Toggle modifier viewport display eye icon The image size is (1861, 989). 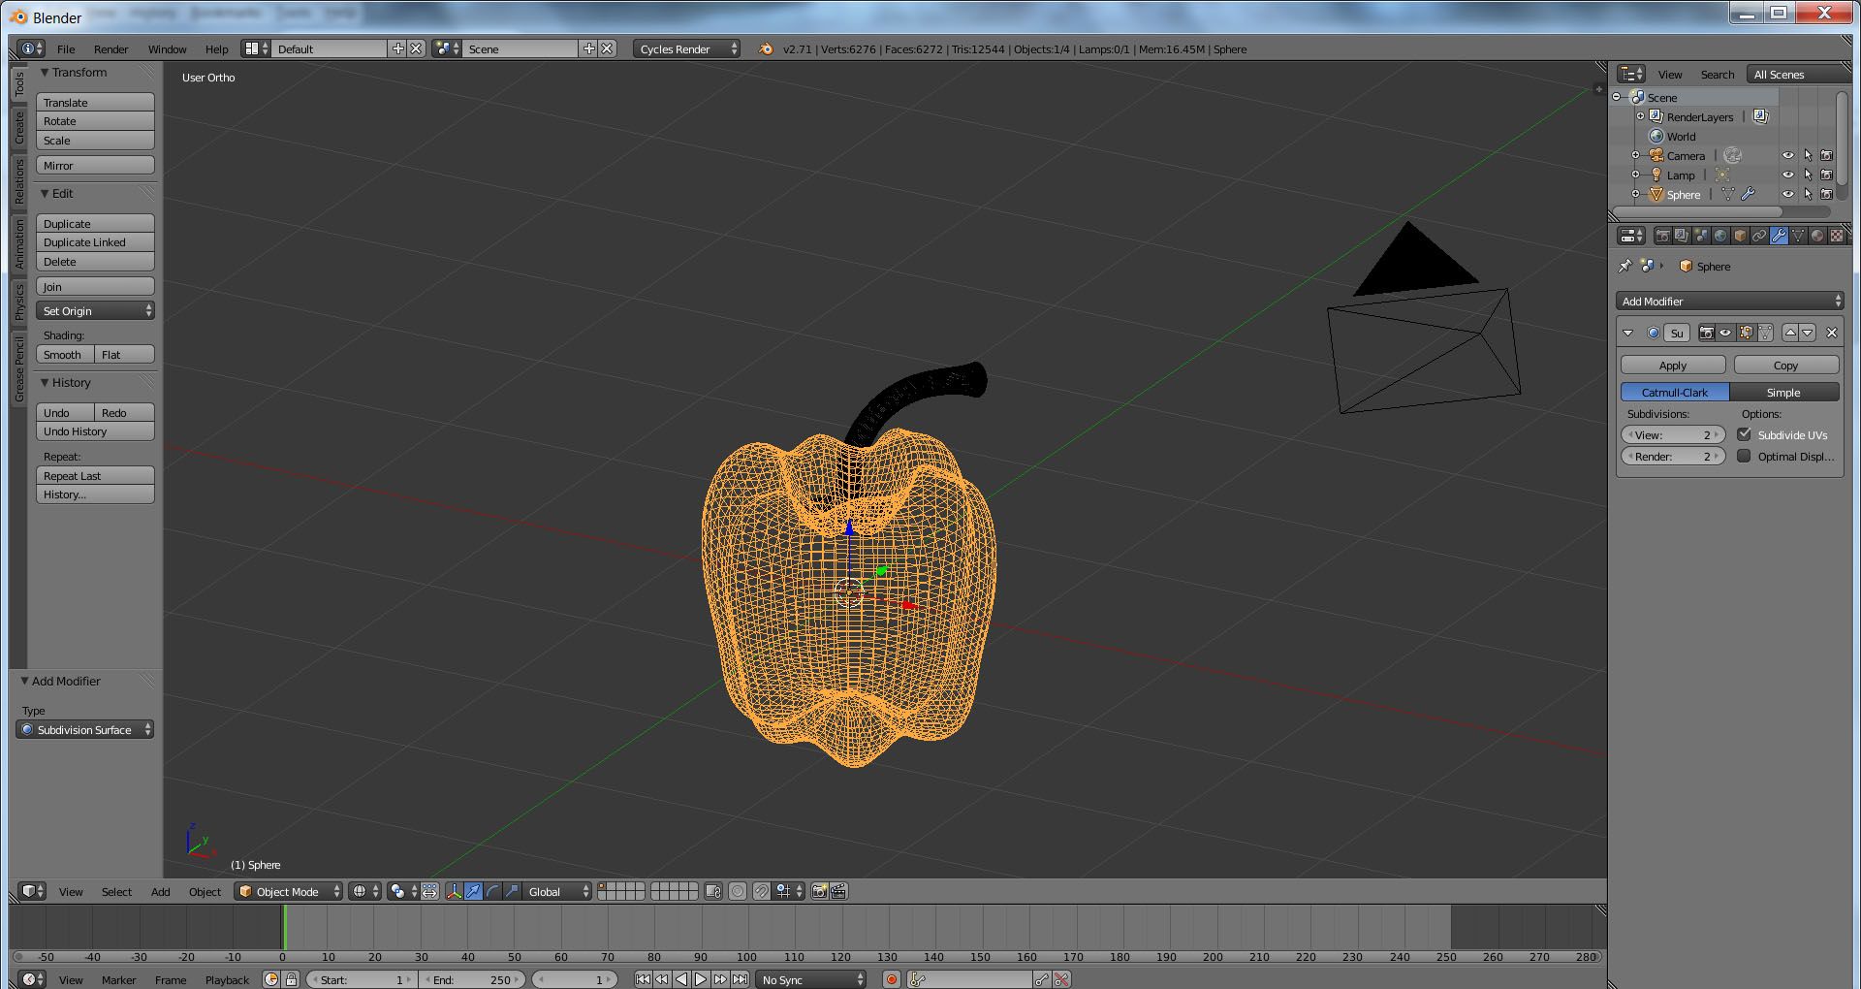(x=1725, y=333)
